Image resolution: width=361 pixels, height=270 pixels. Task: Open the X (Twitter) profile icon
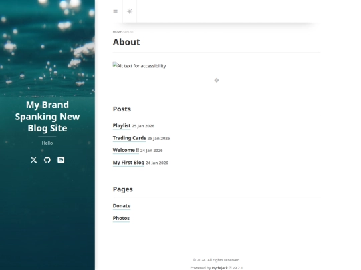pyautogui.click(x=34, y=160)
